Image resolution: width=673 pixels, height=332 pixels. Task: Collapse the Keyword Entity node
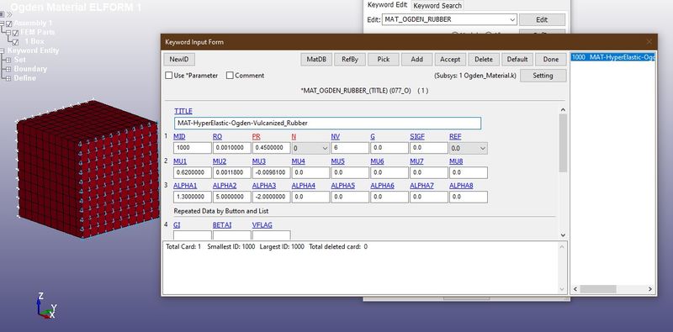click(x=3, y=50)
